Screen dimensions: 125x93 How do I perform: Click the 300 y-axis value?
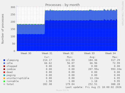(x=13, y=7)
